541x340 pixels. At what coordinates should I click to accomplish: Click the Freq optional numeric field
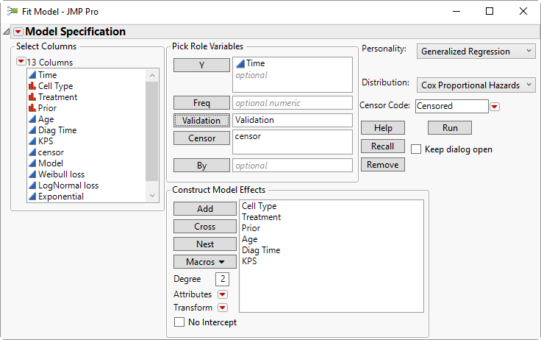tap(293, 103)
